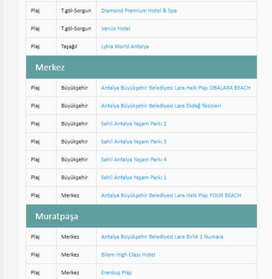Click Merkez cell beside Bilem High Class Hotel

tap(70, 255)
